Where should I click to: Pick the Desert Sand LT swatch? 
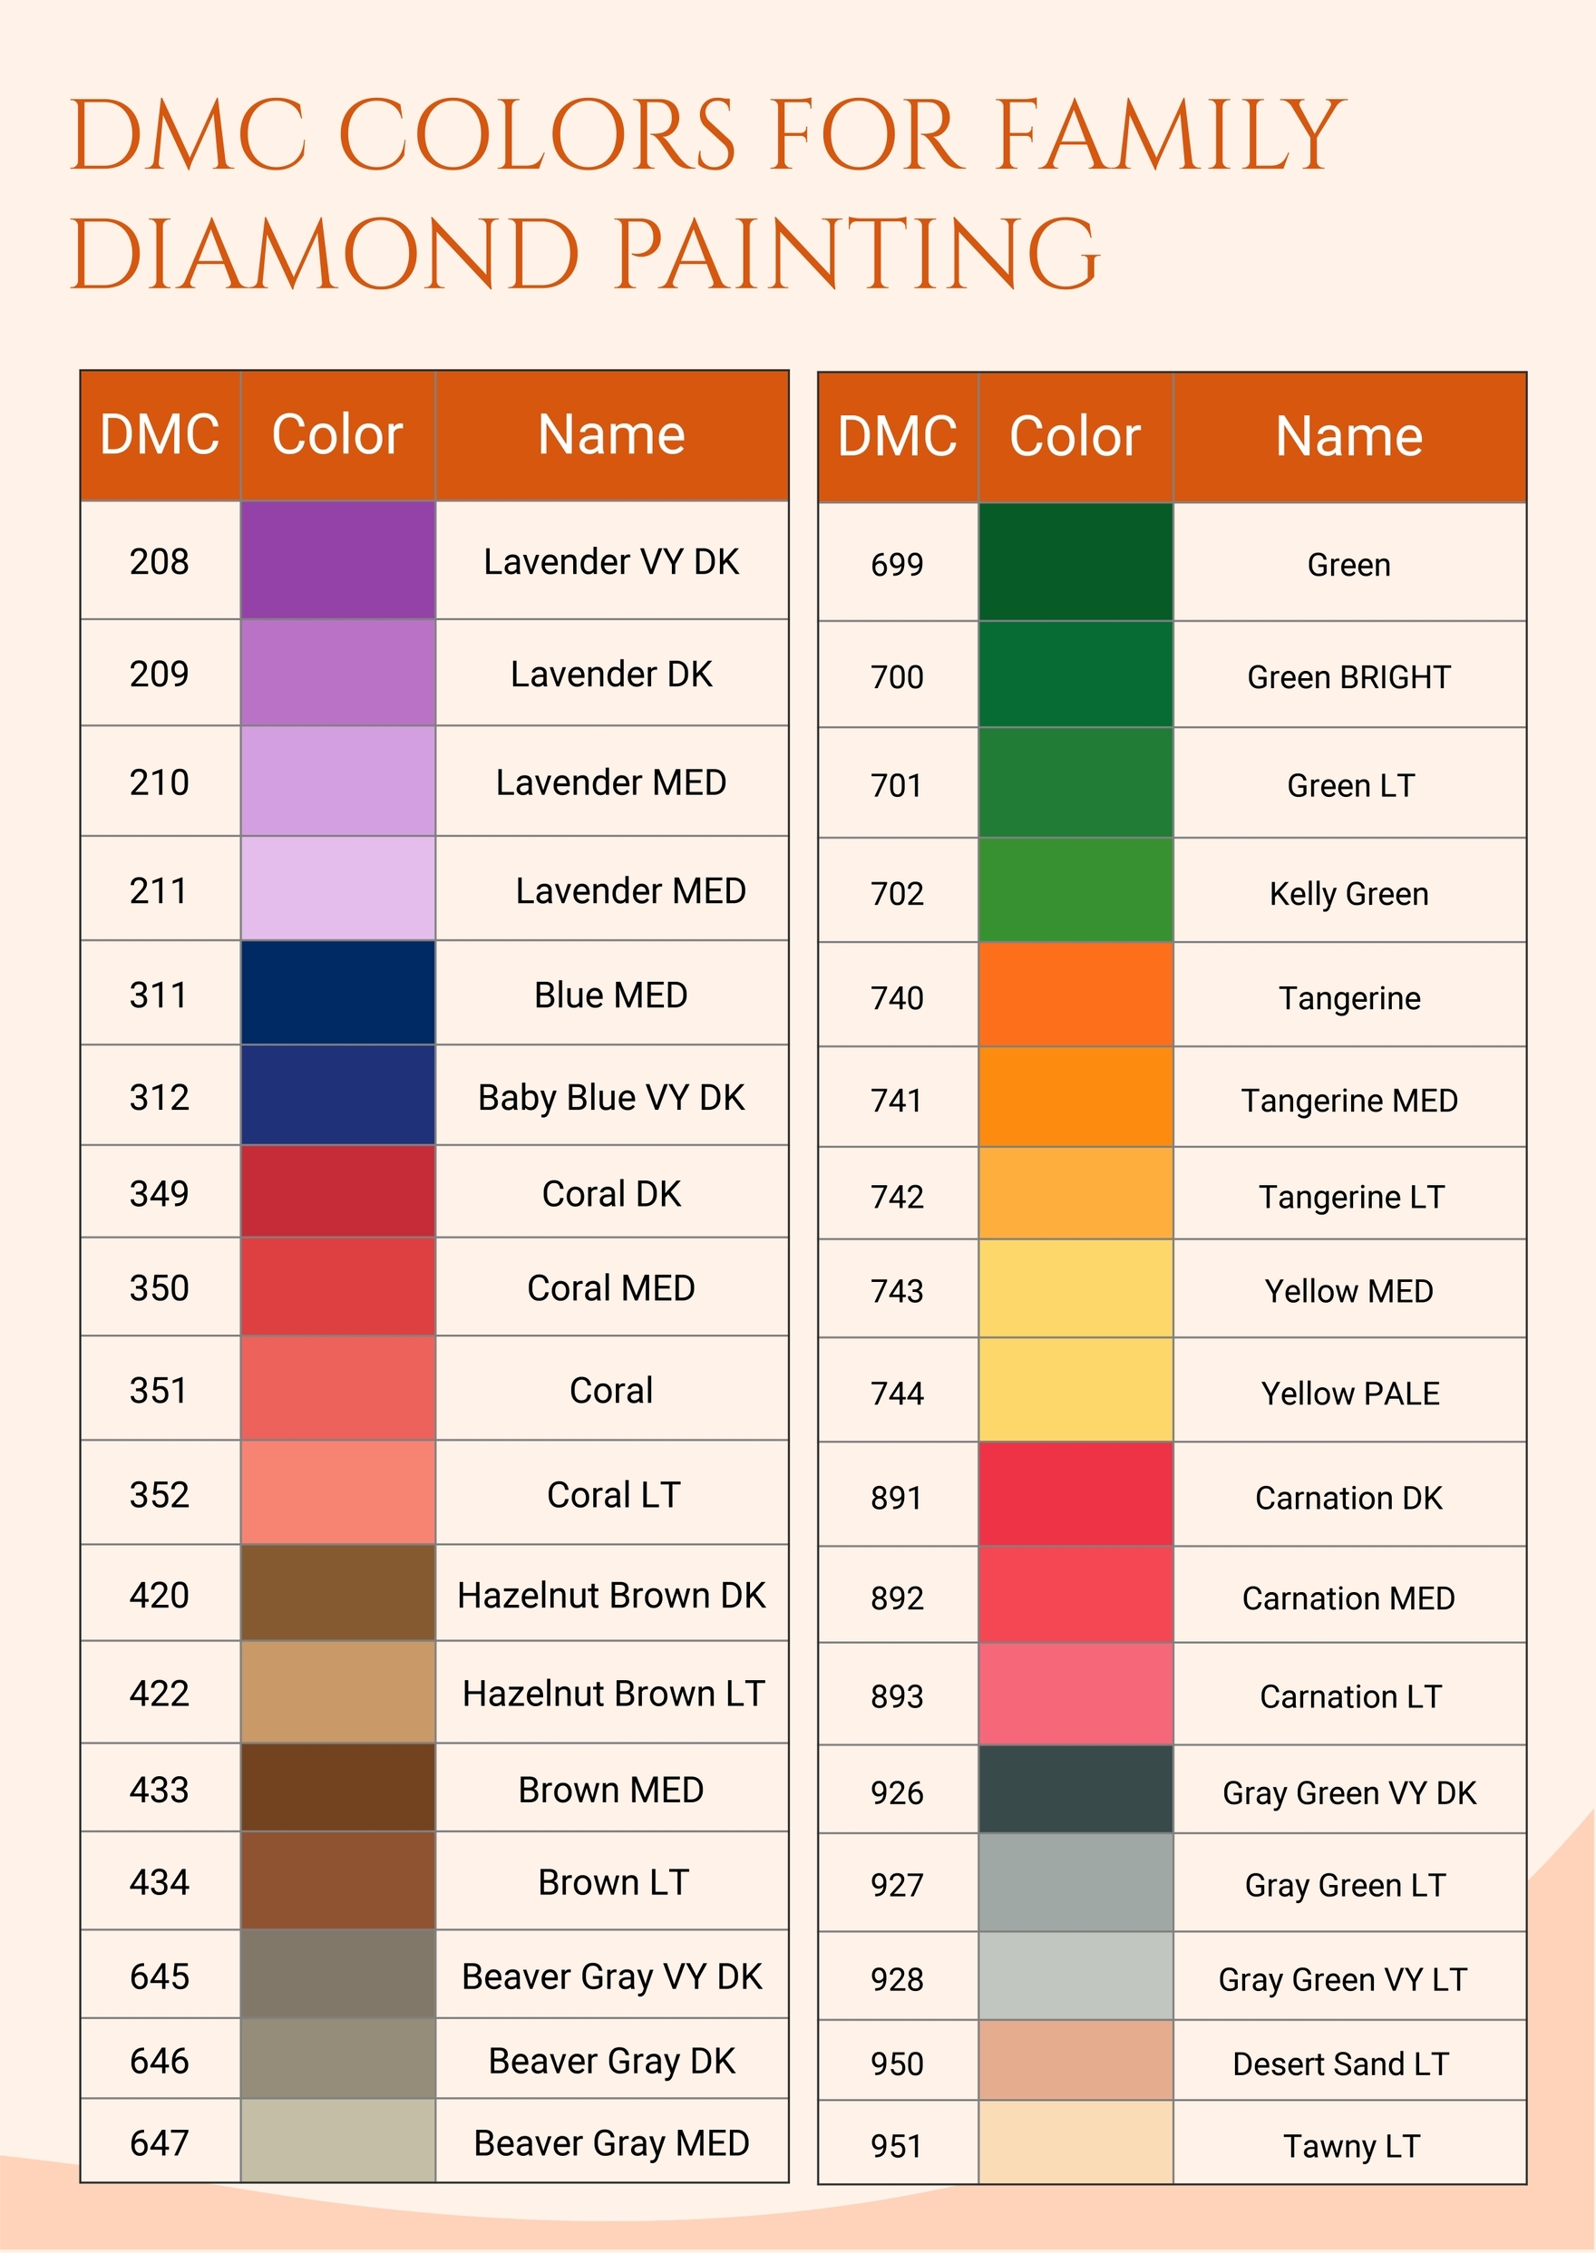(x=1075, y=2063)
